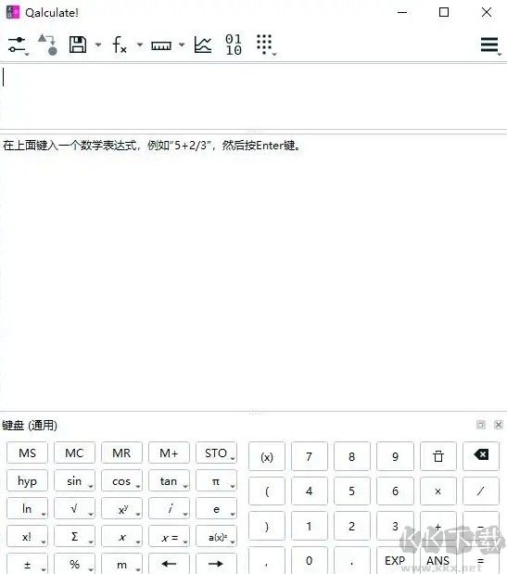
Task: Click the m unit button
Action: 121,564
